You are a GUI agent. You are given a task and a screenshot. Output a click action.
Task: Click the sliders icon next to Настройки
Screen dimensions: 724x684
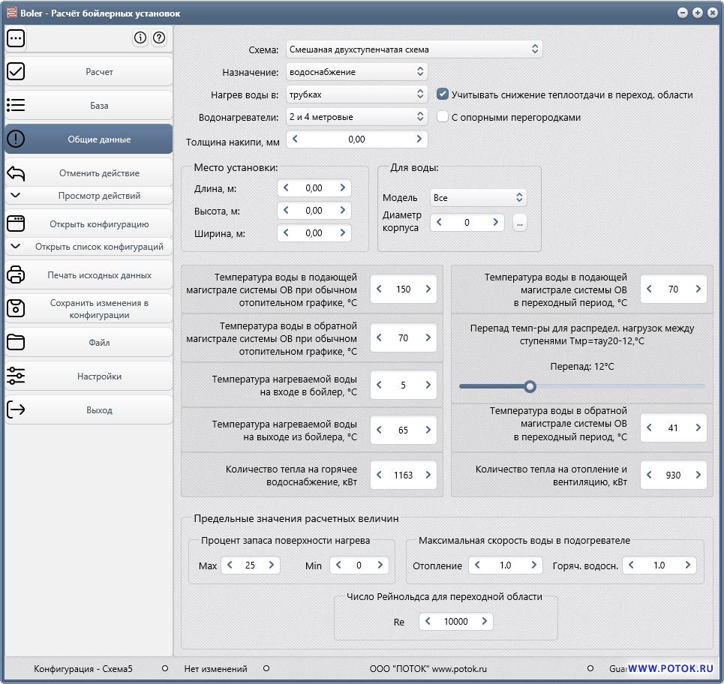16,376
